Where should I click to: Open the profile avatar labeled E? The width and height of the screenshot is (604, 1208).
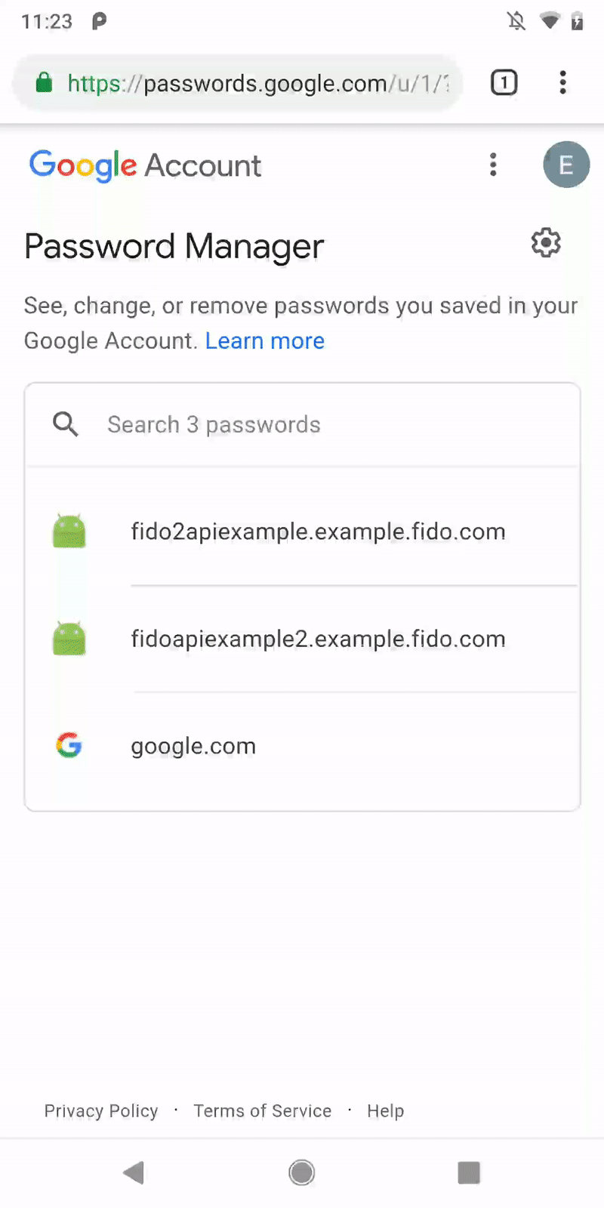(566, 165)
